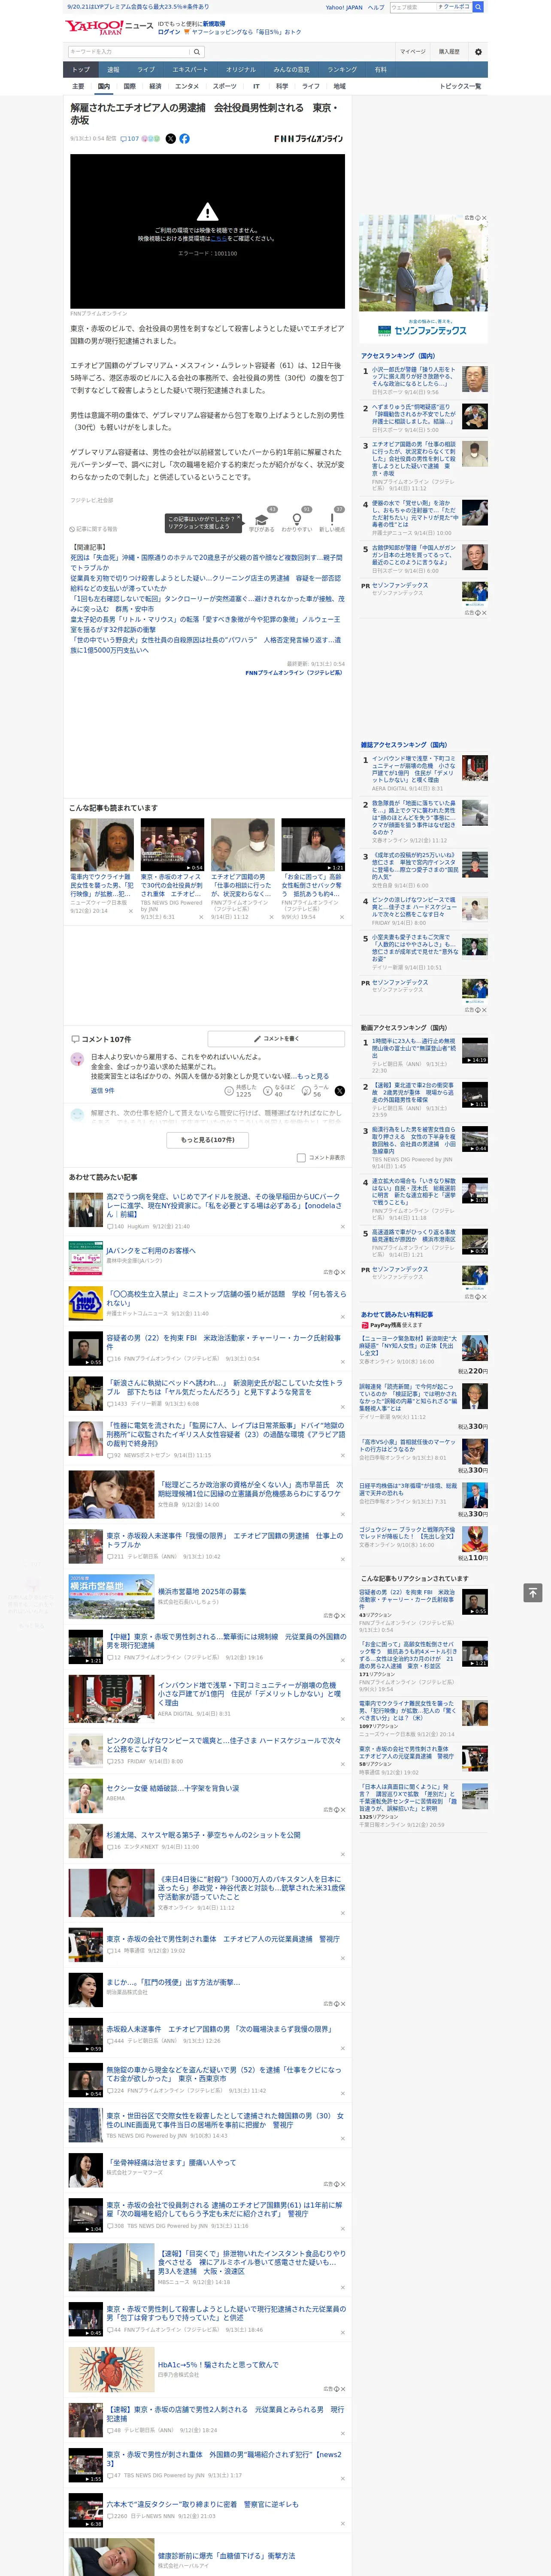Click the コメントを書く button
Screen dimensions: 551x2576
276,1039
